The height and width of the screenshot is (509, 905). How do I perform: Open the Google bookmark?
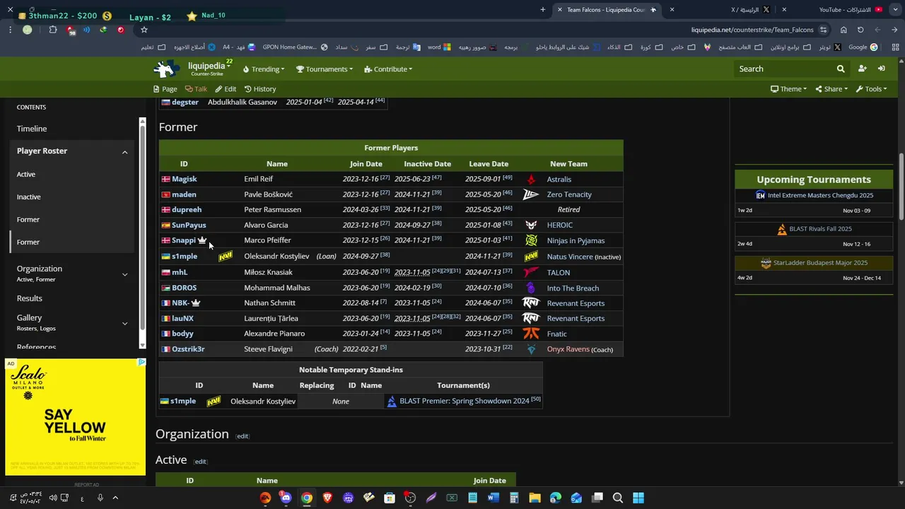click(x=863, y=47)
